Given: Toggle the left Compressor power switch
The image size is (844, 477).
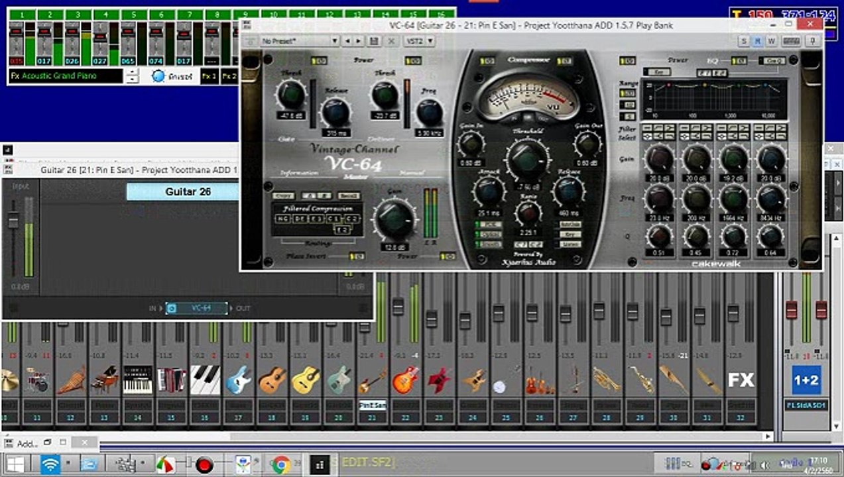Looking at the screenshot, I should (x=487, y=61).
